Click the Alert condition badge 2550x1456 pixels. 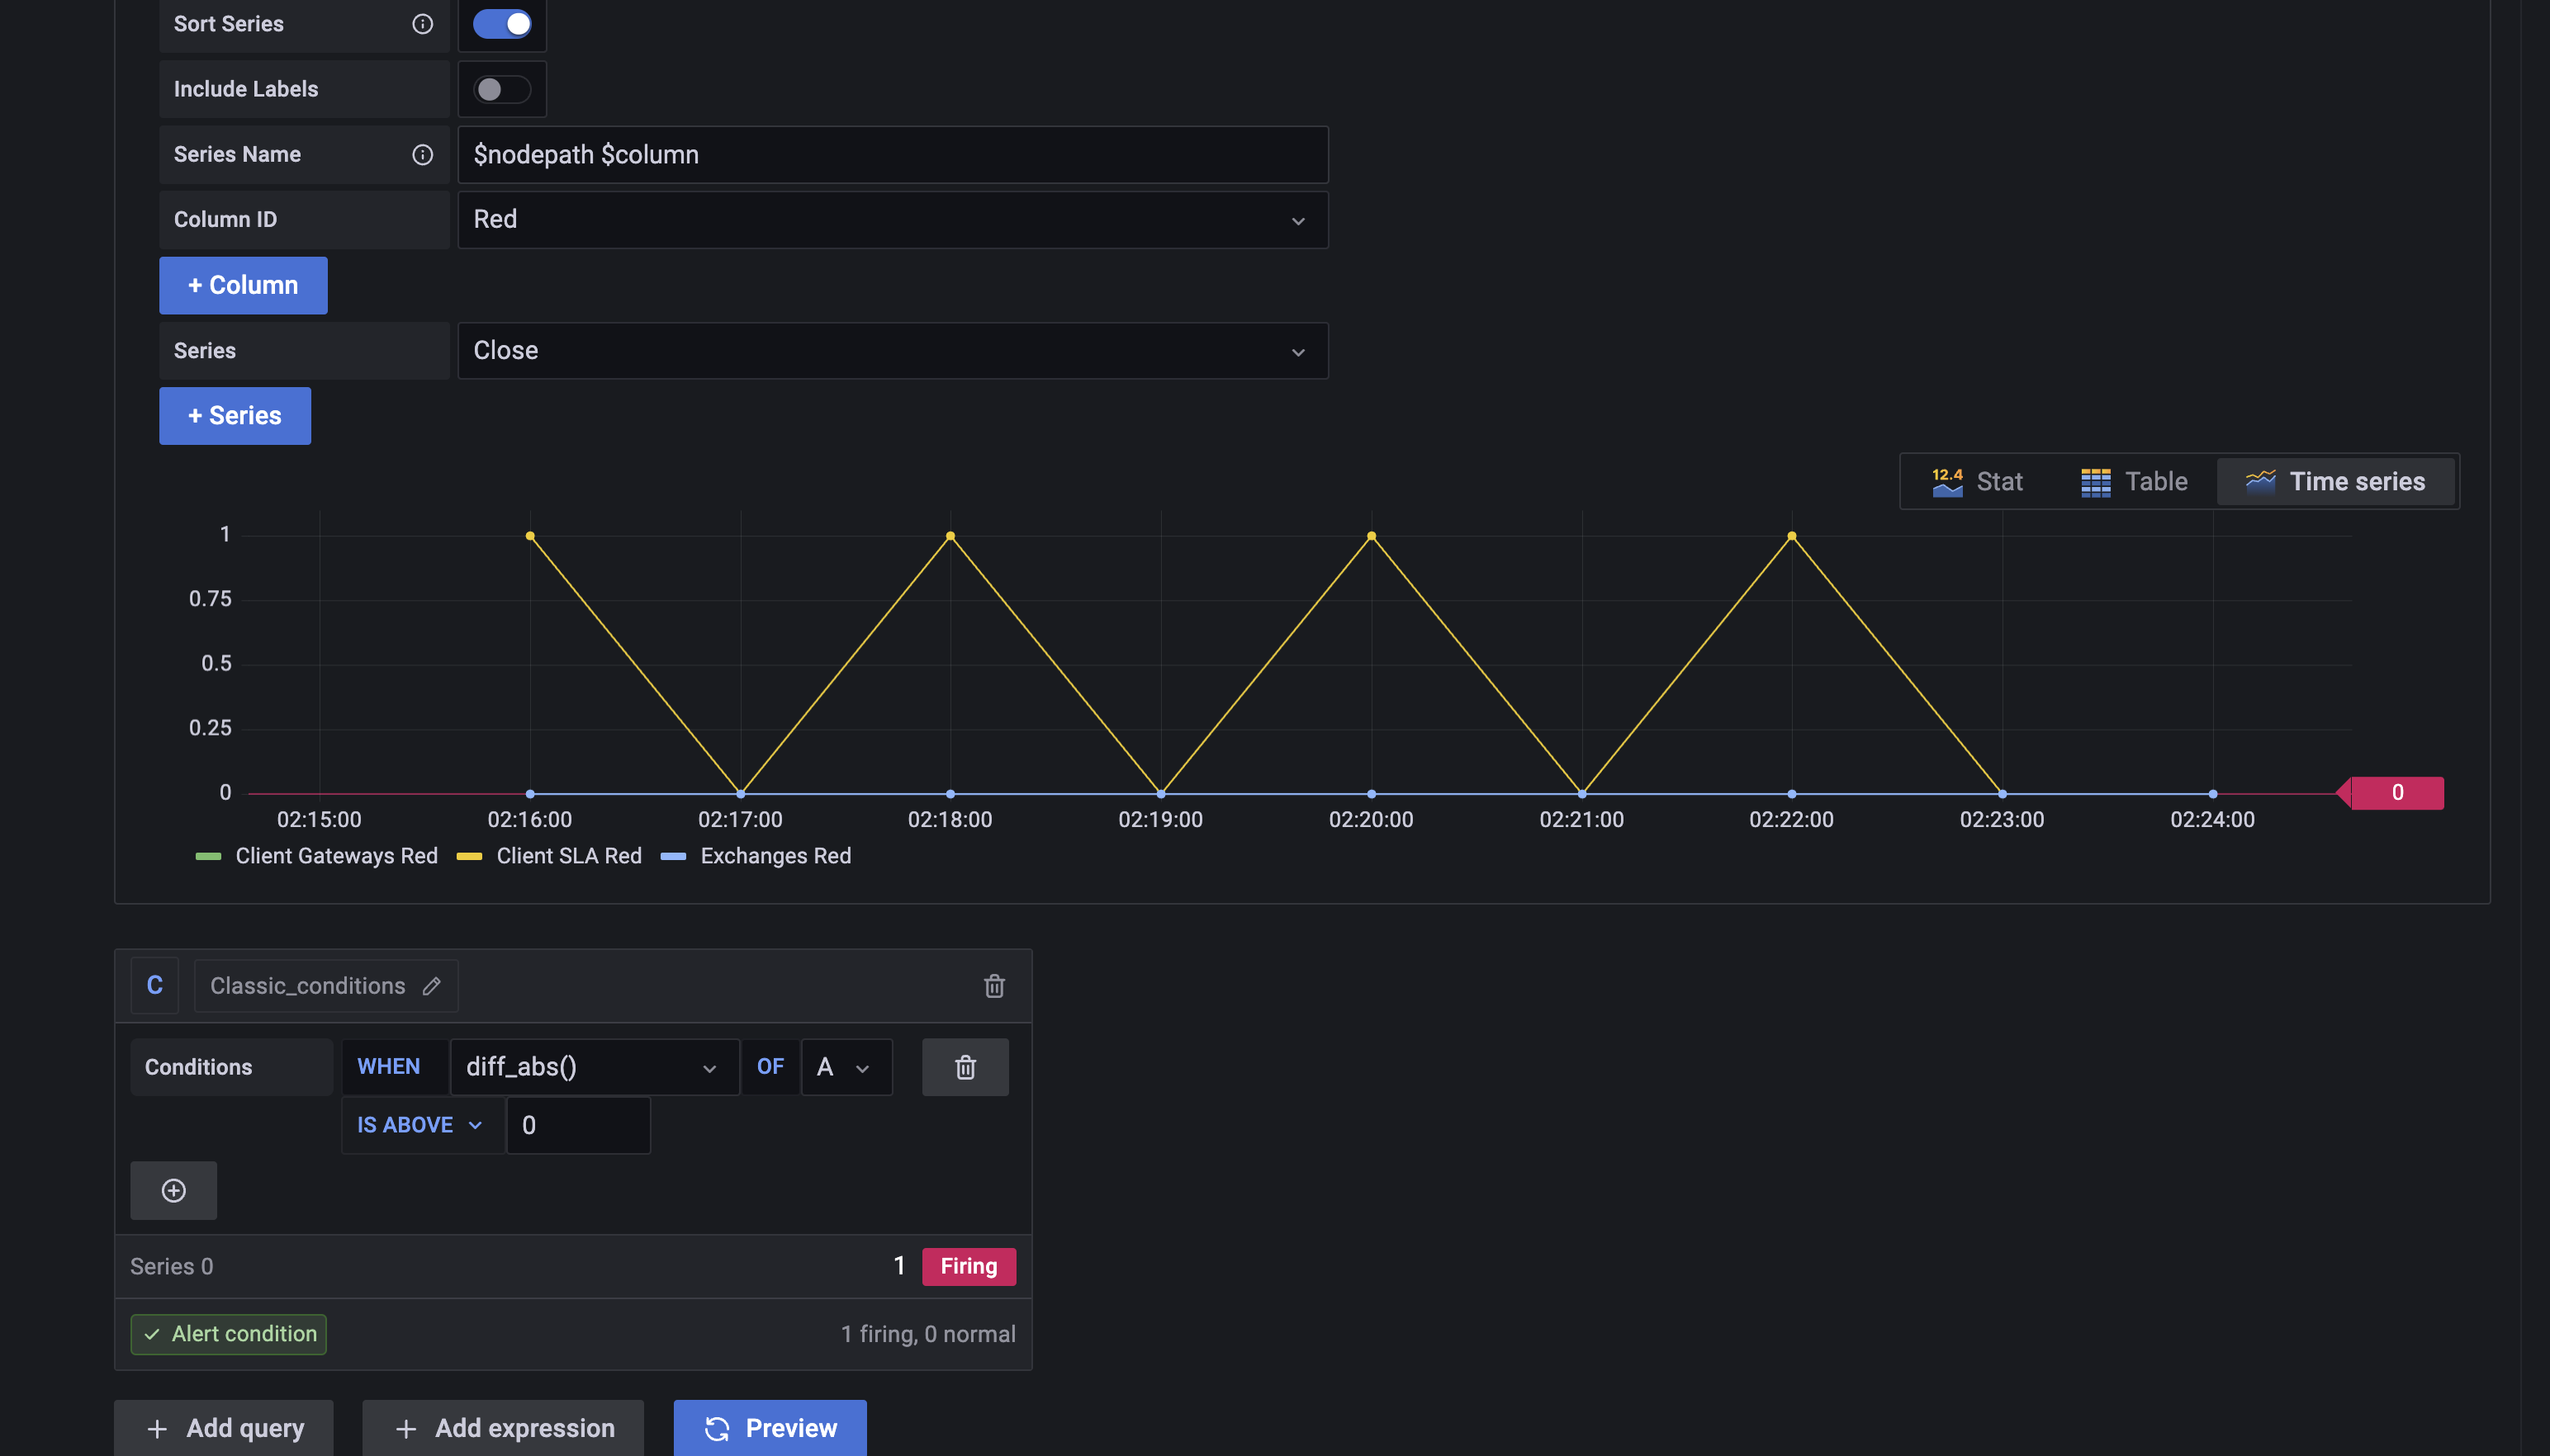coord(229,1334)
